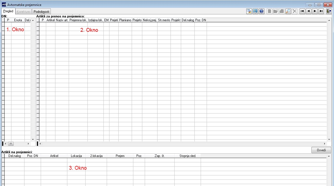This screenshot has width=334, height=186.
Task: Go to previous record arrow
Action: 308,11
